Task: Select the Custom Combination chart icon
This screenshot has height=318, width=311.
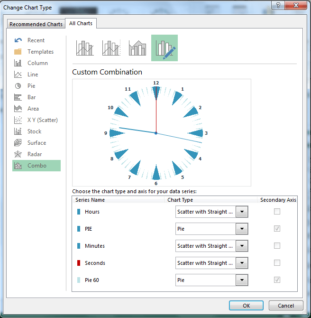Action: (x=165, y=48)
